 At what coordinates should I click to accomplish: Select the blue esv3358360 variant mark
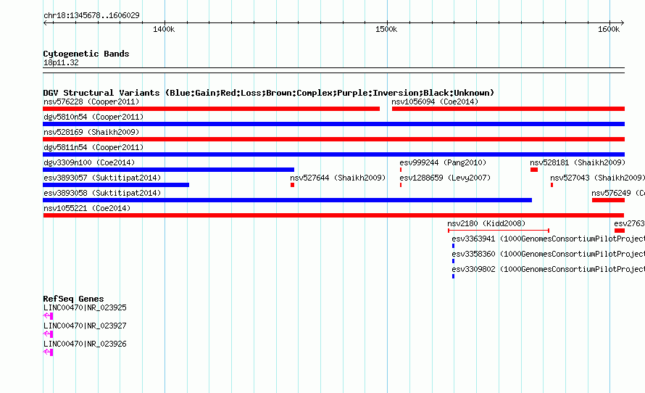[453, 261]
